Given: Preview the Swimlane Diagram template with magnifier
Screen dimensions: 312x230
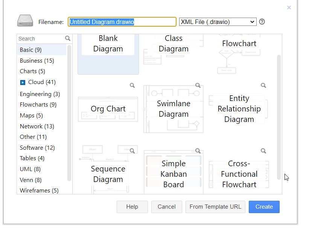Looking at the screenshot, I should (198, 86).
